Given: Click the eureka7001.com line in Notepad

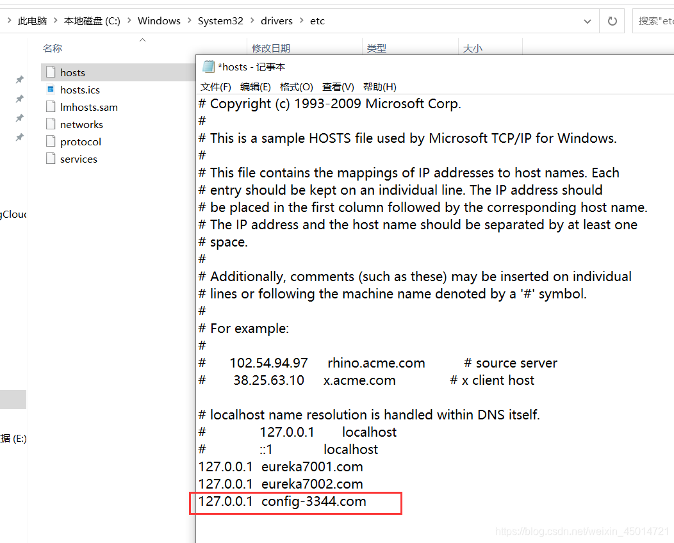Looking at the screenshot, I should pos(281,467).
